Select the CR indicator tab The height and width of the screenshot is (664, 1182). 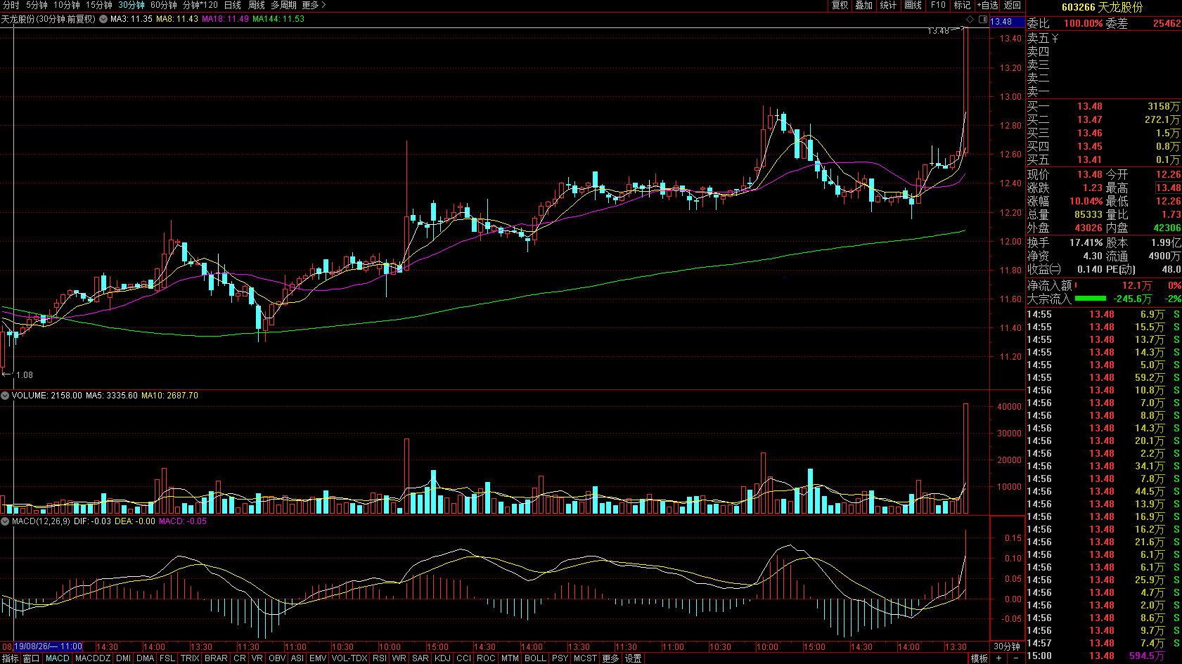(240, 658)
